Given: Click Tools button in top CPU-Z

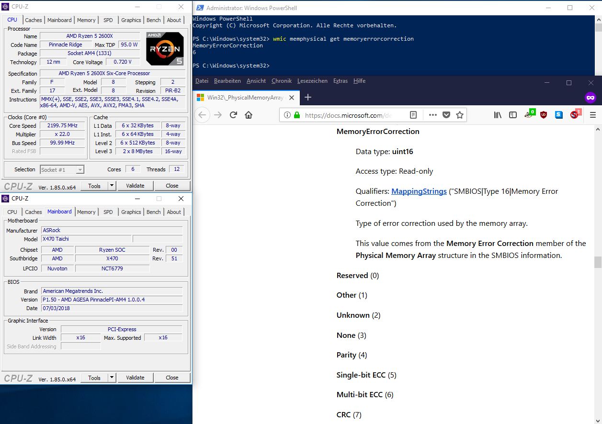Looking at the screenshot, I should point(94,186).
